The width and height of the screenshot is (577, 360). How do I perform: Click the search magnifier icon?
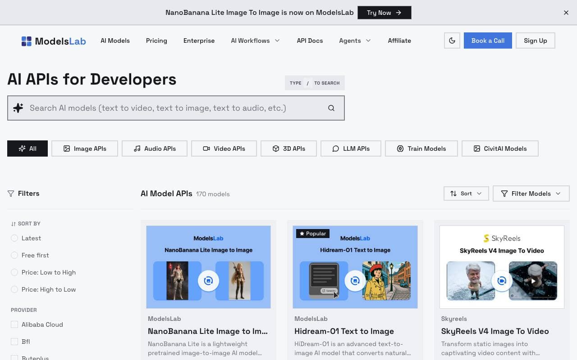coord(331,108)
